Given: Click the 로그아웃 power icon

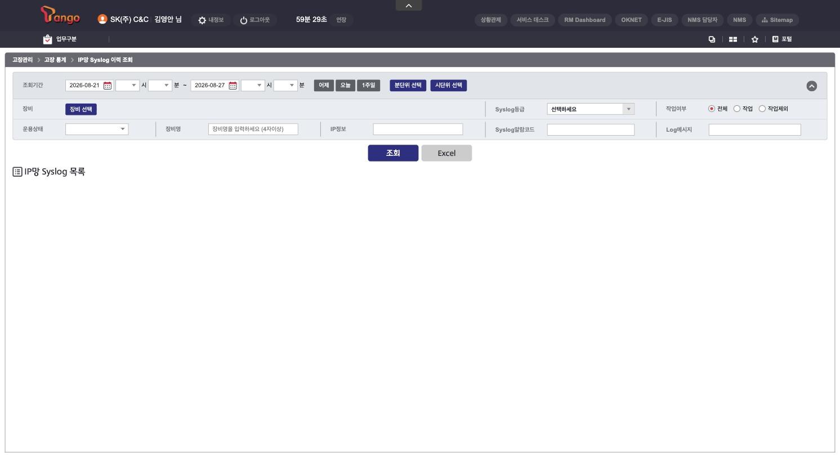Looking at the screenshot, I should (x=244, y=20).
